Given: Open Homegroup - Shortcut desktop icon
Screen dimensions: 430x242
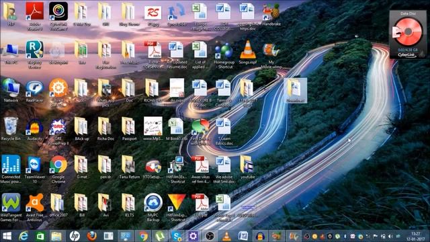Looking at the screenshot, I should 224,55.
